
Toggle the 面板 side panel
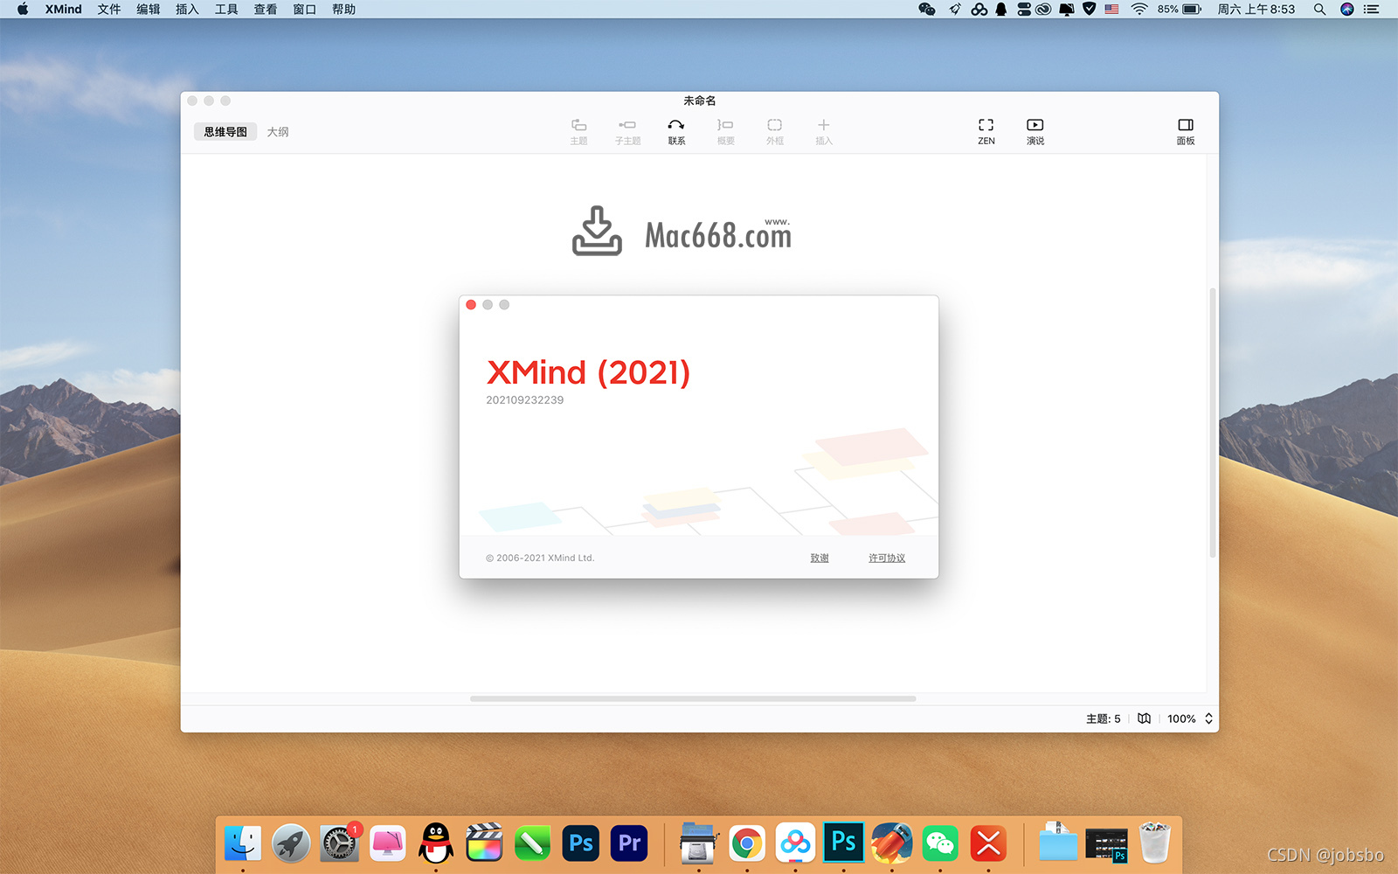(x=1186, y=131)
